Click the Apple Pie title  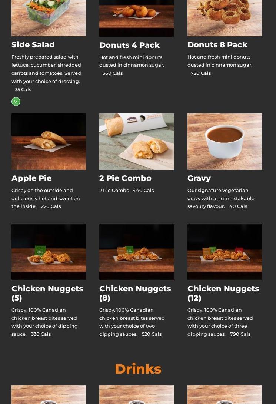click(31, 178)
